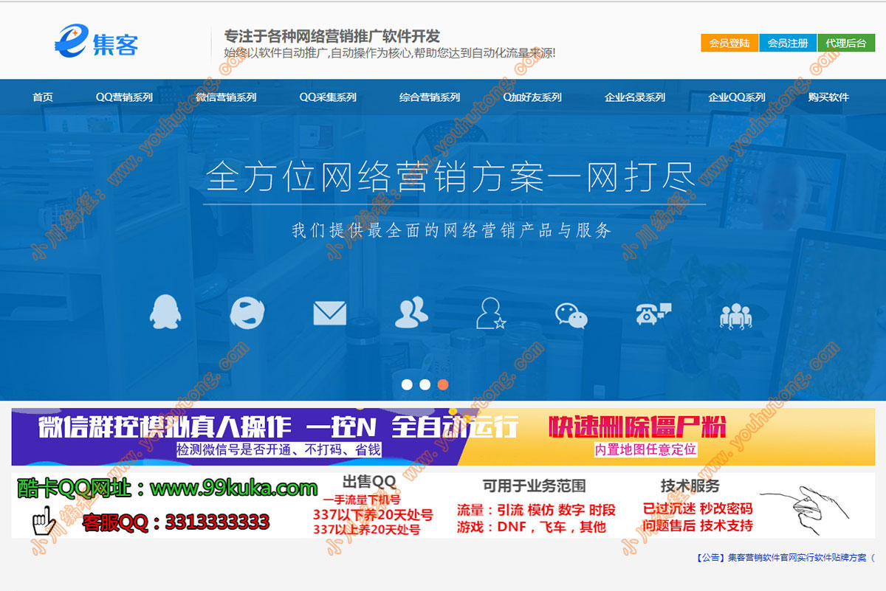Screen dimensions: 886x591
Task: Click the 内置地图任意定位 label
Action: pyautogui.click(x=646, y=449)
